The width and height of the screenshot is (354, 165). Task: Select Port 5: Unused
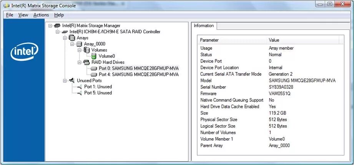[98, 93]
